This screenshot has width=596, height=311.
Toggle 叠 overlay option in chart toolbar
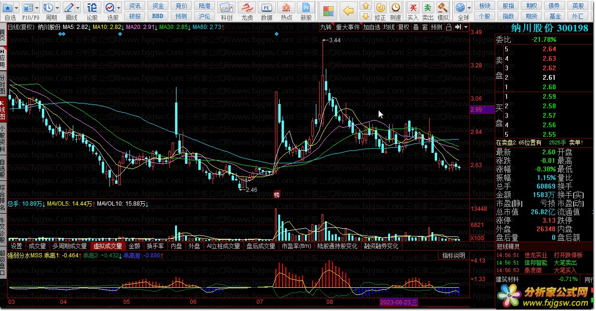pyautogui.click(x=416, y=27)
